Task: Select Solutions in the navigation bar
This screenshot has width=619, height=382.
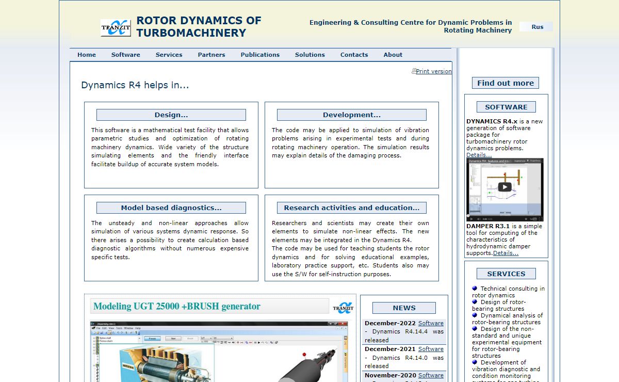Action: click(x=310, y=55)
